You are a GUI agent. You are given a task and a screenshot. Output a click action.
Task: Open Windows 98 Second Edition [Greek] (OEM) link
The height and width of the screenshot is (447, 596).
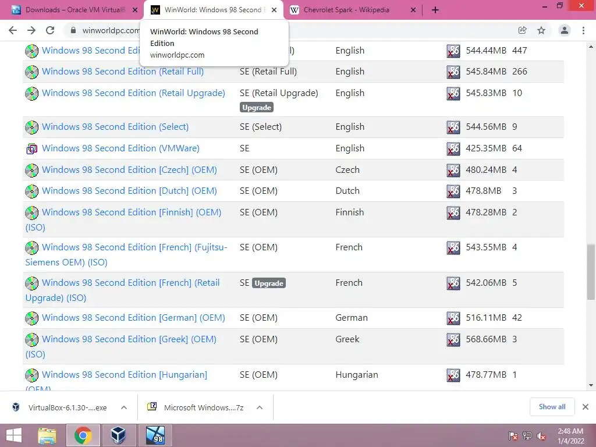tap(129, 339)
